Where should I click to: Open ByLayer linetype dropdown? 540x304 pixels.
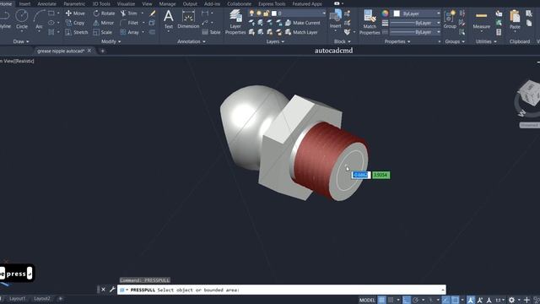pos(415,32)
